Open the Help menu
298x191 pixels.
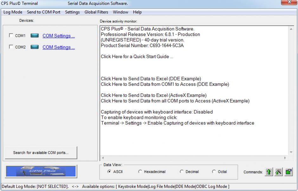pos(137,12)
